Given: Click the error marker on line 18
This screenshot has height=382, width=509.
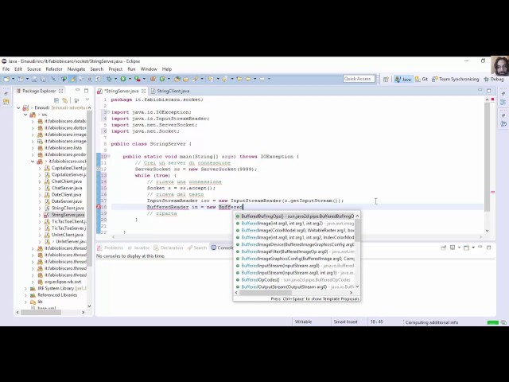Looking at the screenshot, I should [x=99, y=207].
